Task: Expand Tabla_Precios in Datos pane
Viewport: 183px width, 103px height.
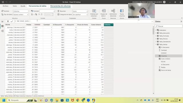Action: pyautogui.click(x=156, y=39)
